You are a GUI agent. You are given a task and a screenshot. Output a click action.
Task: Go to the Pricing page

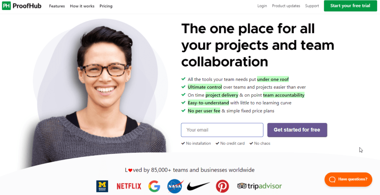tap(106, 6)
